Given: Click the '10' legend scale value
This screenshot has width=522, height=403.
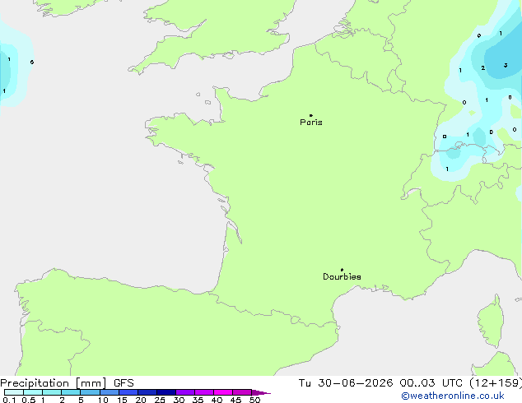Looking at the screenshot, I should [x=103, y=400].
